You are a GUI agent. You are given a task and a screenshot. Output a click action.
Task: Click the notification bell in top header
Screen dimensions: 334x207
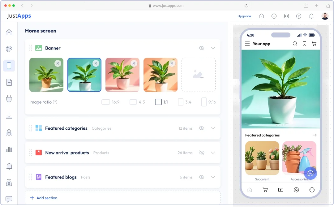(311, 16)
